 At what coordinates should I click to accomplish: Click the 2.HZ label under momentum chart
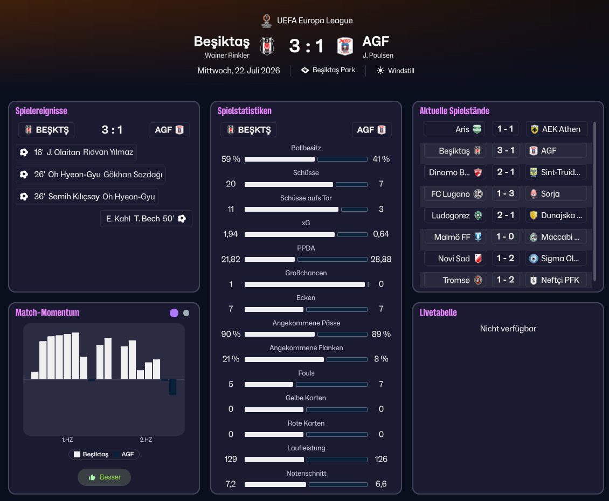(x=146, y=440)
